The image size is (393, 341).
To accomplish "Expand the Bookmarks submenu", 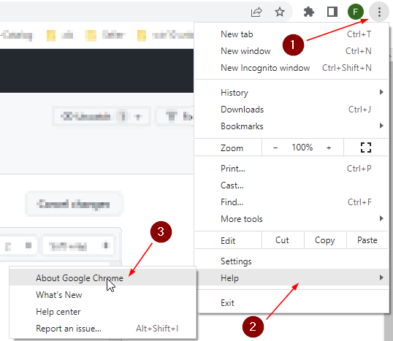I will (x=291, y=126).
